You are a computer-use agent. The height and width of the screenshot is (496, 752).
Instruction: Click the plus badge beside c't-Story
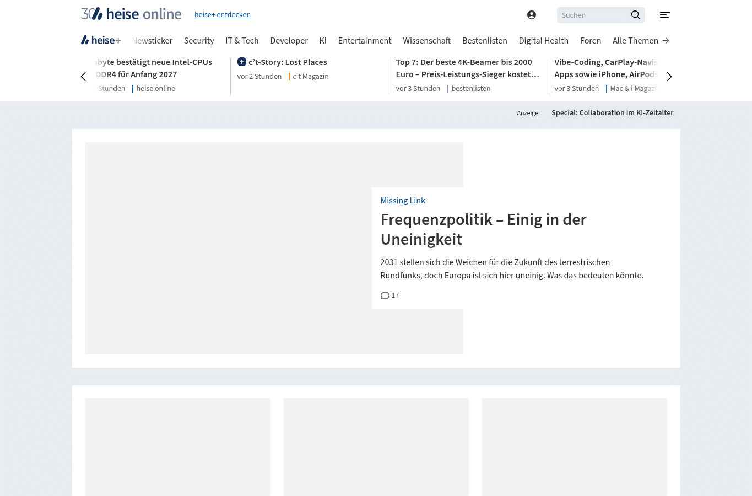pos(242,62)
